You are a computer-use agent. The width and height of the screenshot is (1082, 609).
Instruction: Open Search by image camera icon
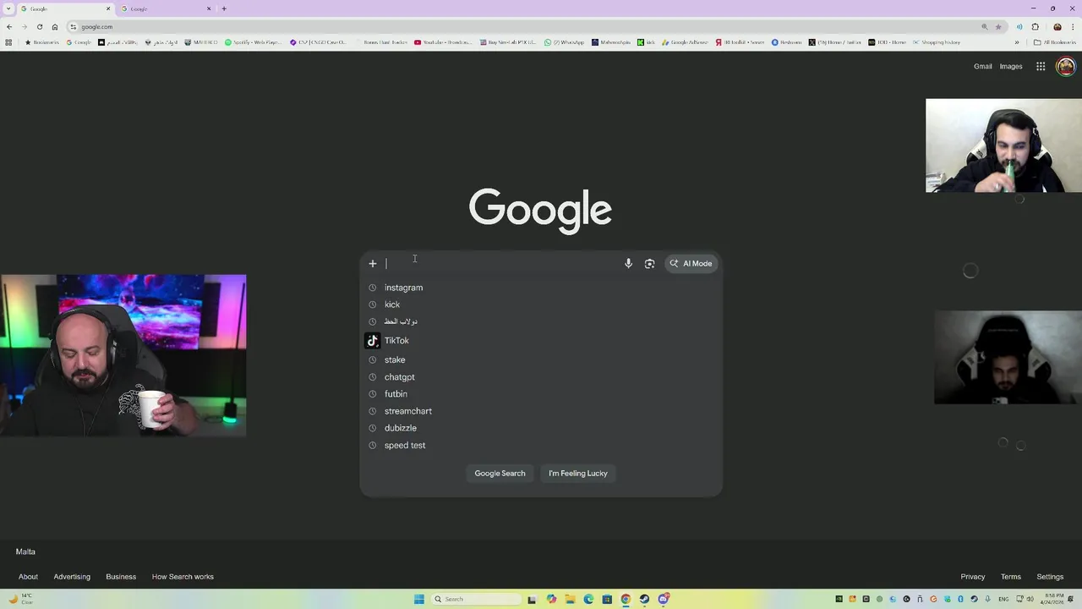649,264
